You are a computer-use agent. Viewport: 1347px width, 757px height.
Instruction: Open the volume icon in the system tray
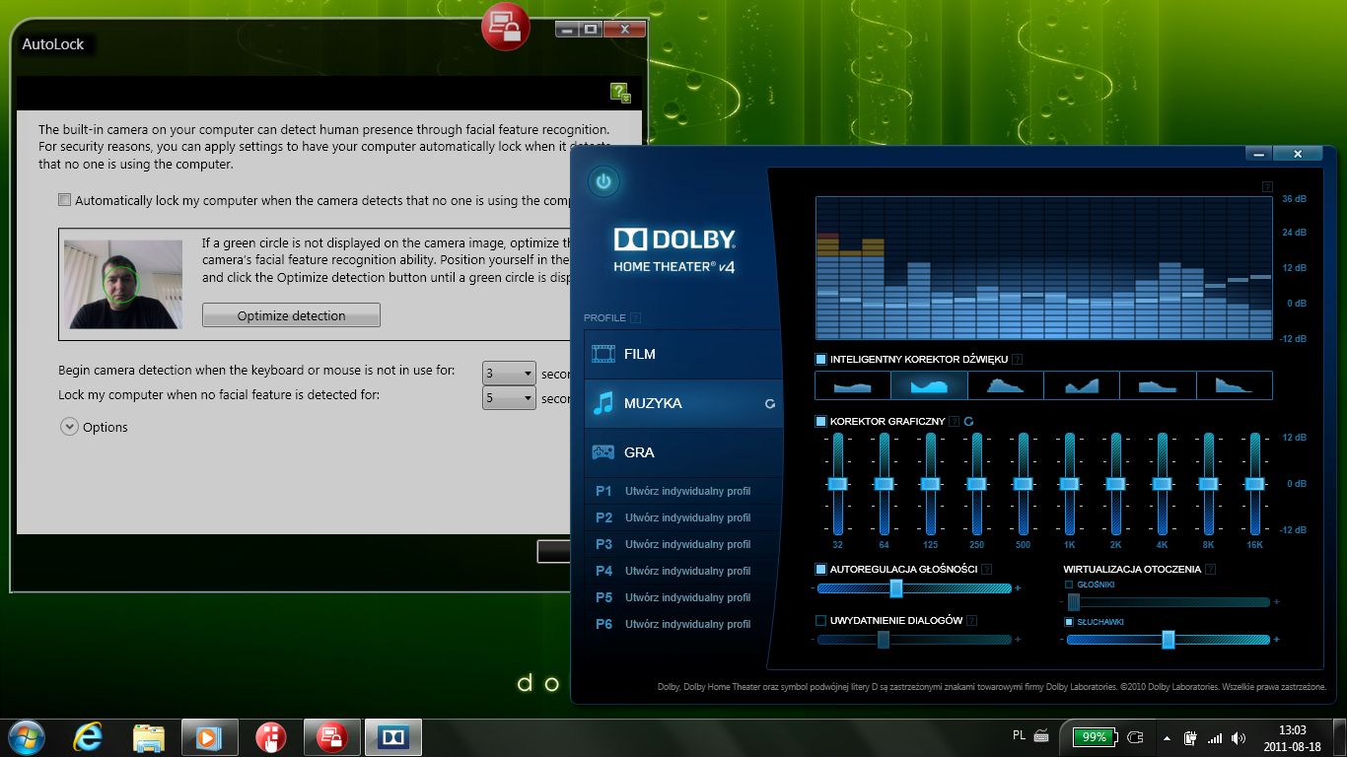point(1238,737)
